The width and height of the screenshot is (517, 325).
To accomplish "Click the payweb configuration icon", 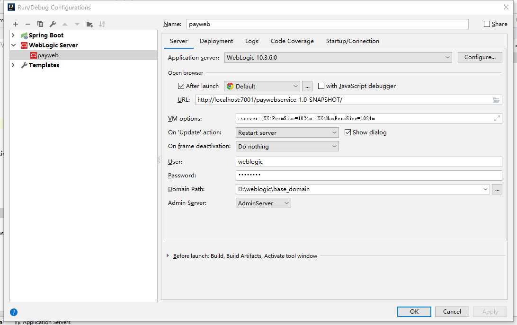I will click(33, 55).
